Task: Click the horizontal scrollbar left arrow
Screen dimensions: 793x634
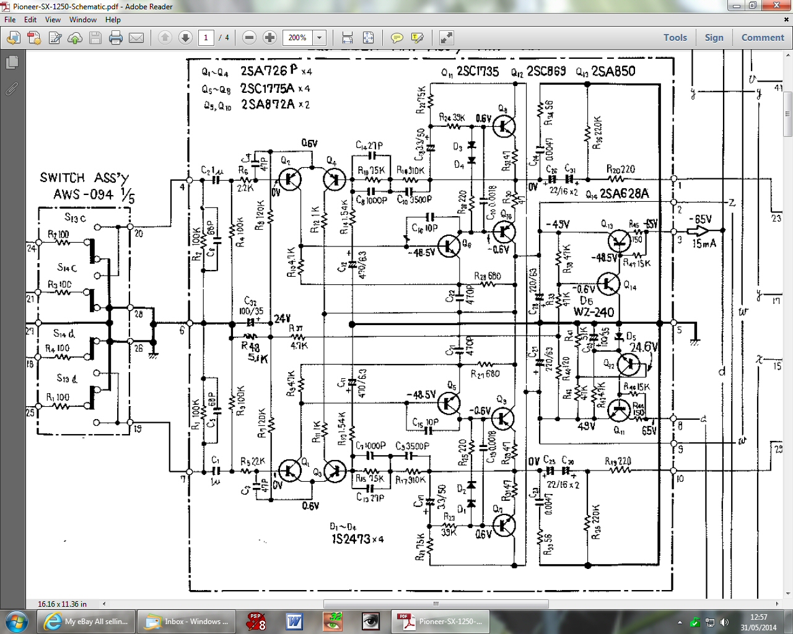Action: pyautogui.click(x=104, y=604)
